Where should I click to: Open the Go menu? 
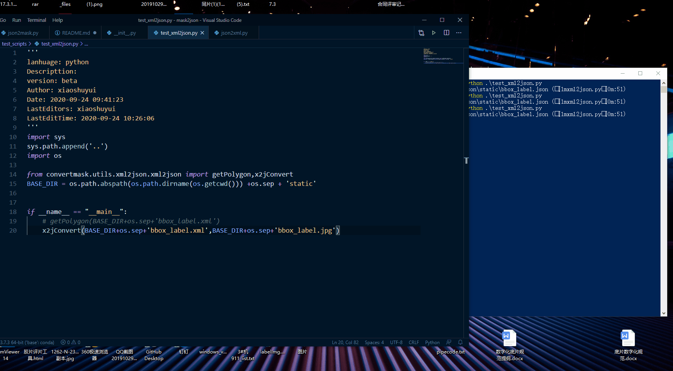3,20
